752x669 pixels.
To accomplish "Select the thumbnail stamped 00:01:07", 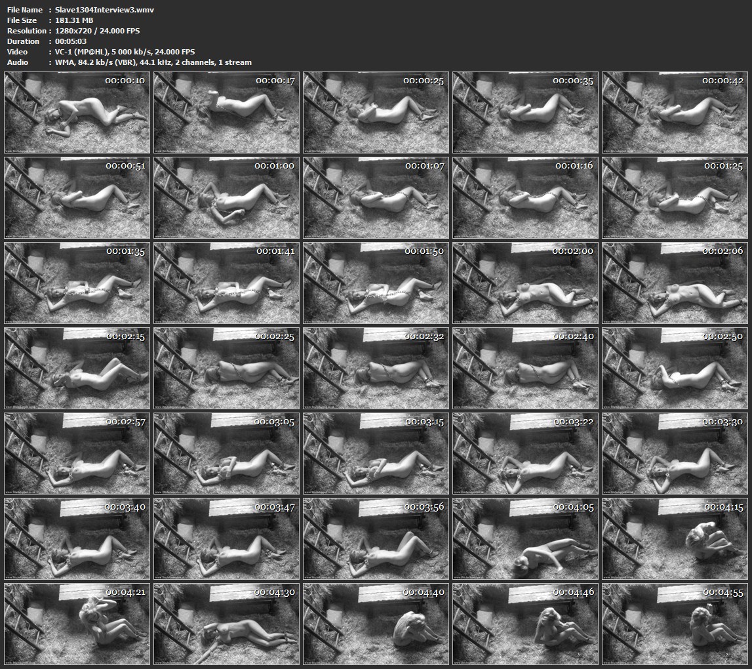I will click(x=376, y=197).
